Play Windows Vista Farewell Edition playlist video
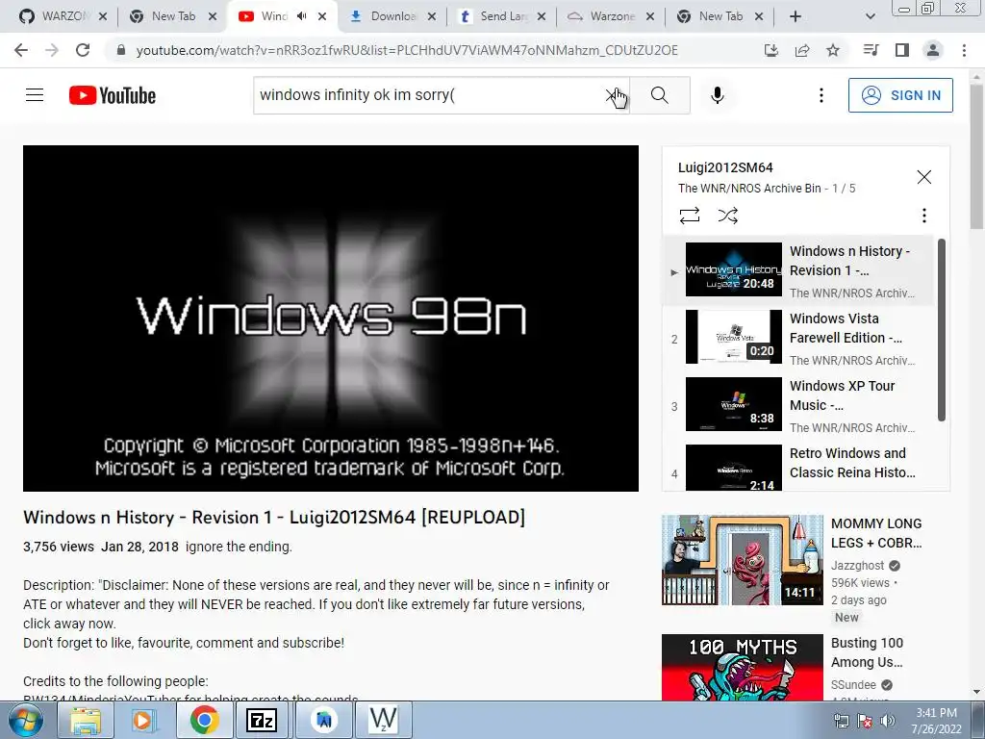Image resolution: width=985 pixels, height=739 pixels. (x=798, y=338)
